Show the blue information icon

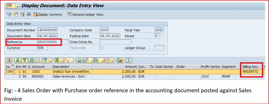129,60
